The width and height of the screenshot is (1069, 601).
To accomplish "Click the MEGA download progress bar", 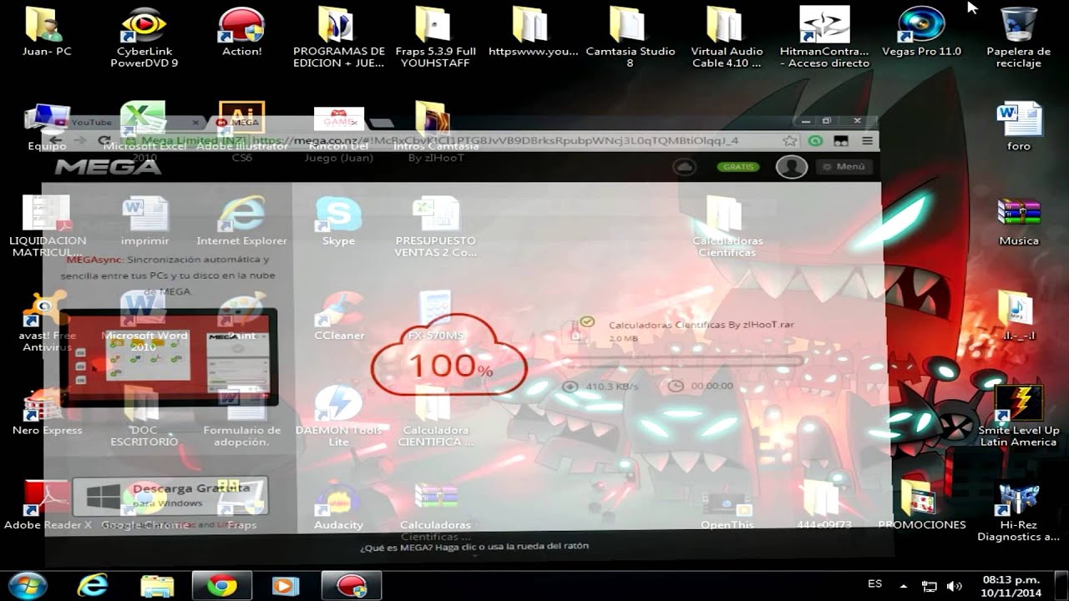I will 685,361.
